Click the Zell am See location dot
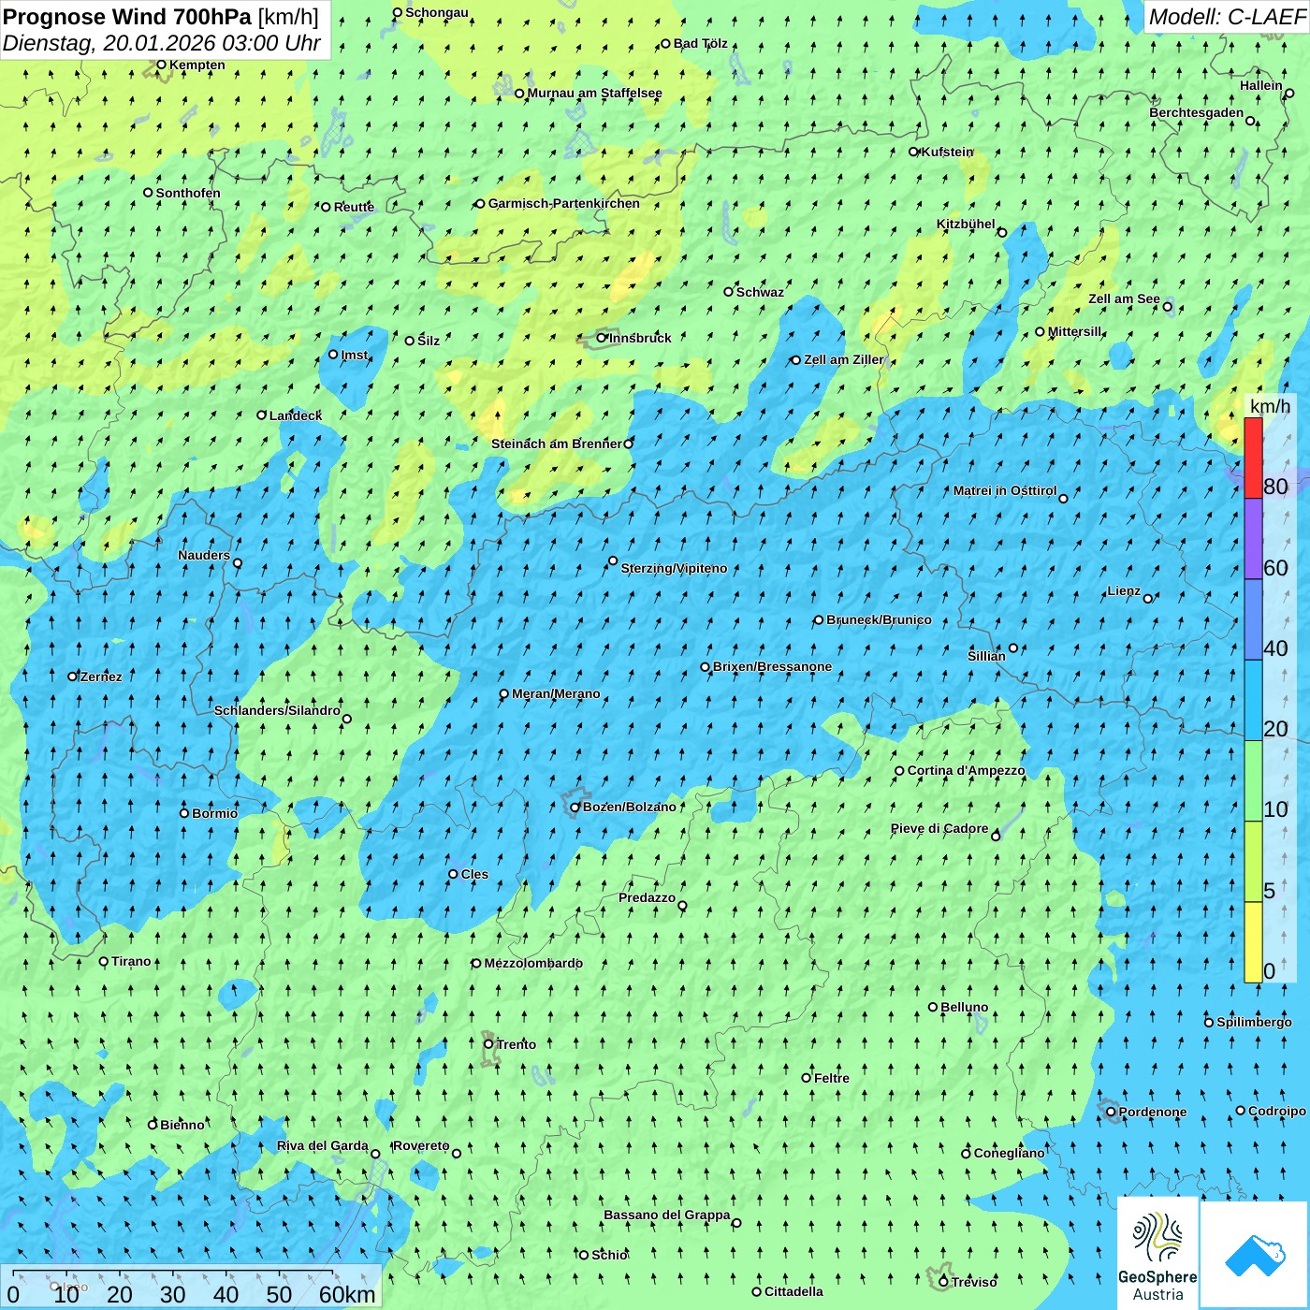 click(x=1167, y=307)
